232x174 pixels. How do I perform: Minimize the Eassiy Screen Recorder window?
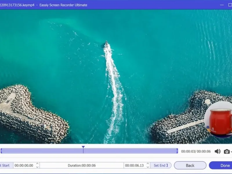coord(222,5)
